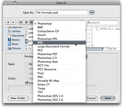Pick Photoshop PDF format

(59, 54)
